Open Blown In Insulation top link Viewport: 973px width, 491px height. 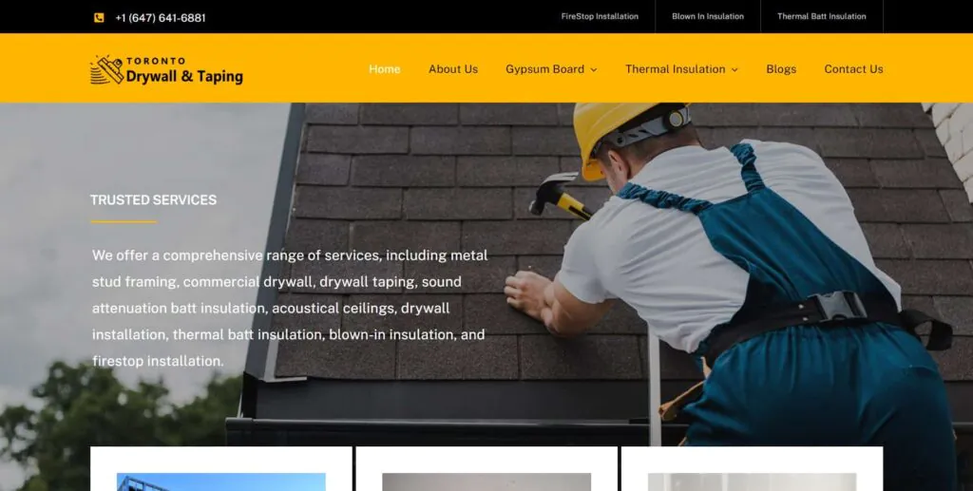click(x=707, y=17)
